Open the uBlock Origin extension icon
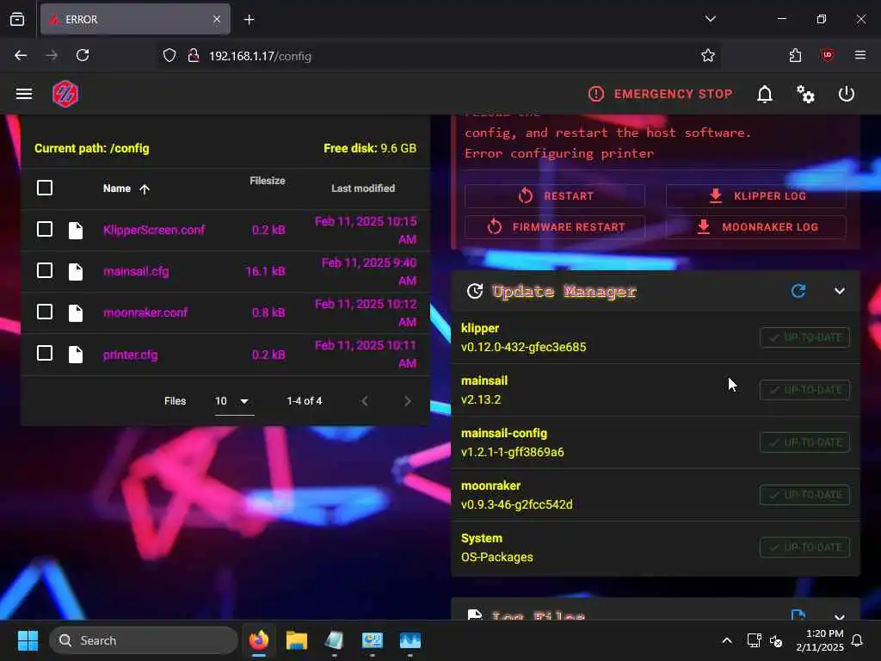The image size is (881, 661). click(828, 55)
